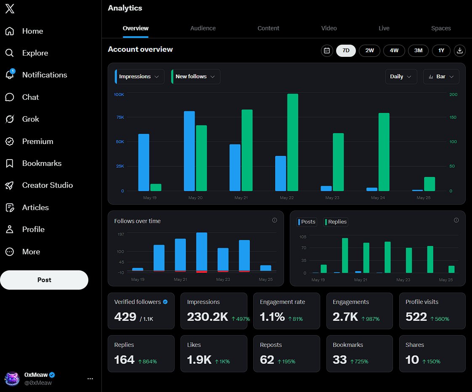This screenshot has width=472, height=392.
Task: Select the 7D time range
Action: (346, 51)
